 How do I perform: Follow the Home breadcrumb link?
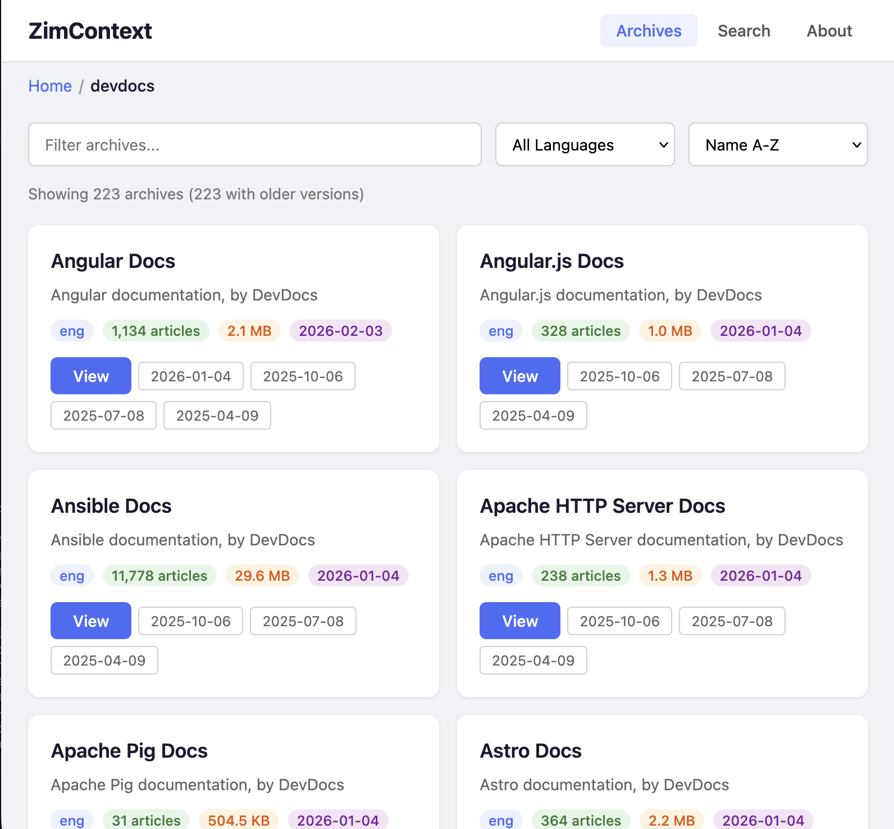[x=50, y=86]
